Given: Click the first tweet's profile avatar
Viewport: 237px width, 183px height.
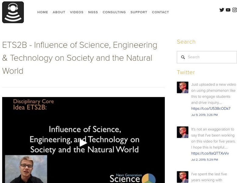Looking at the screenshot, I should (182, 87).
